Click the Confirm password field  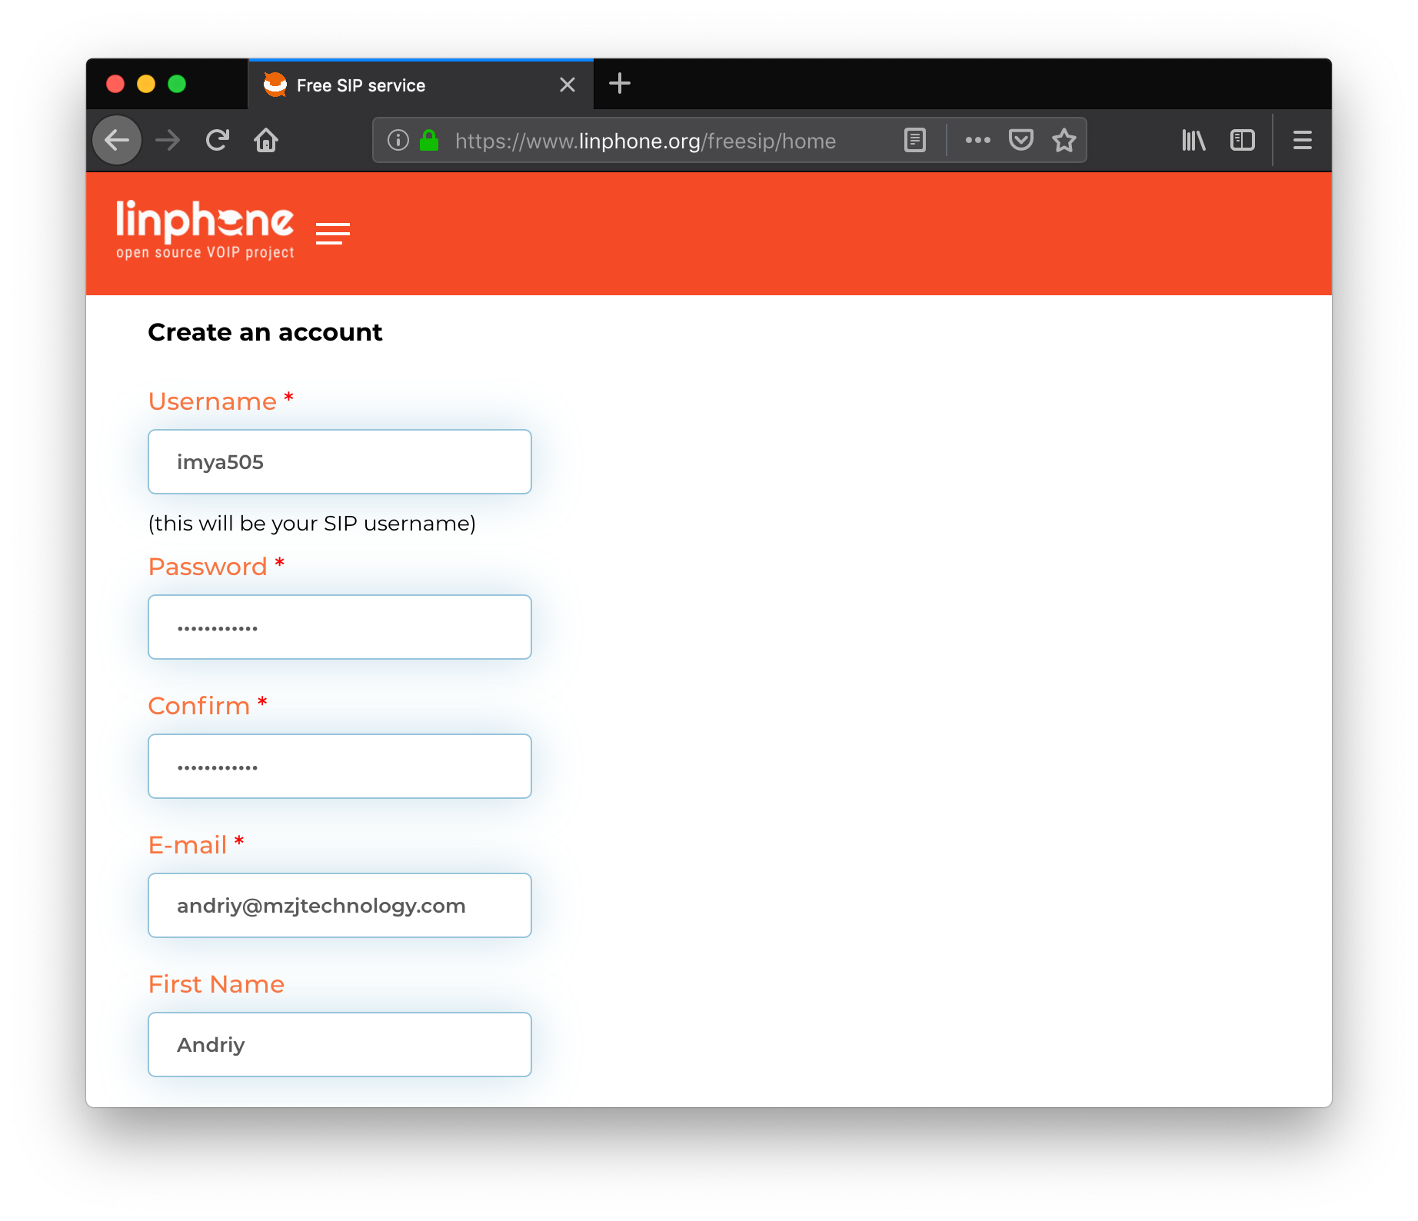click(339, 766)
